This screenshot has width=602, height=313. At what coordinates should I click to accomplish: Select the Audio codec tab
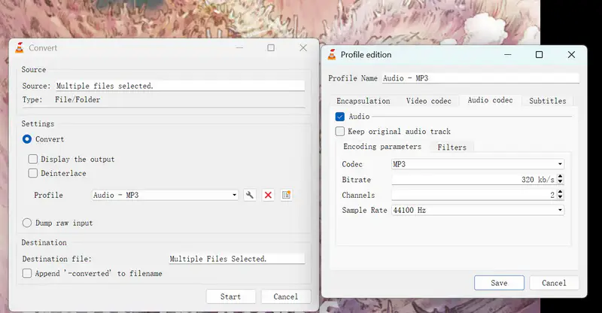pyautogui.click(x=491, y=100)
